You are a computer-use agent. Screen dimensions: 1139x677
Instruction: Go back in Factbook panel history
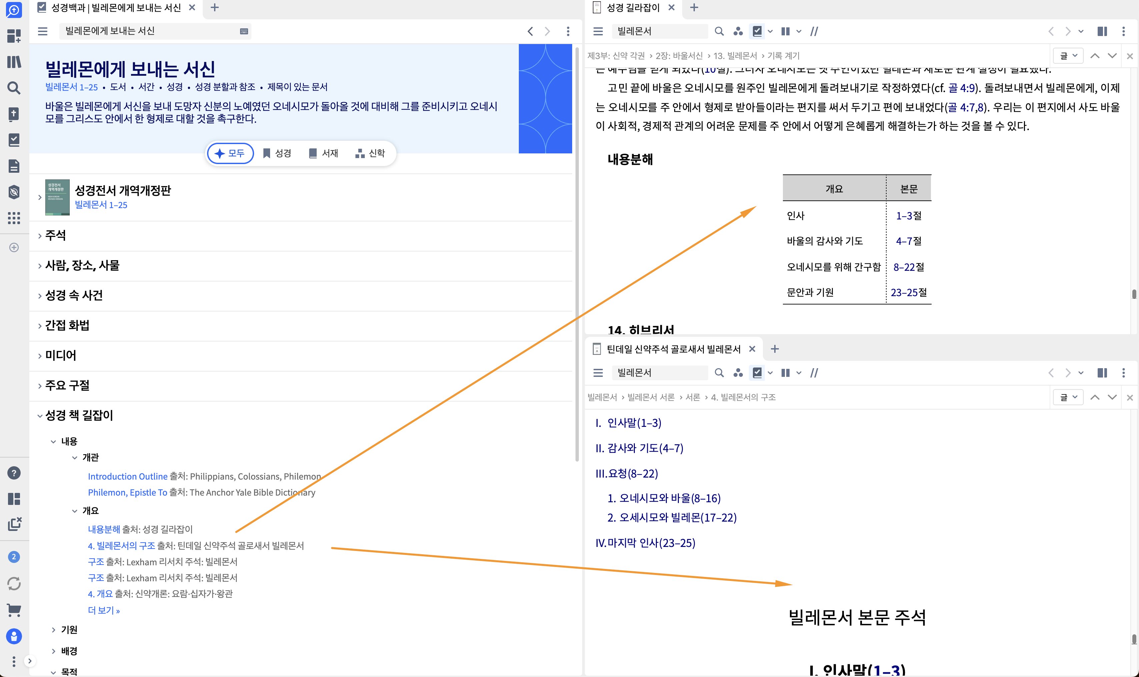pyautogui.click(x=530, y=31)
